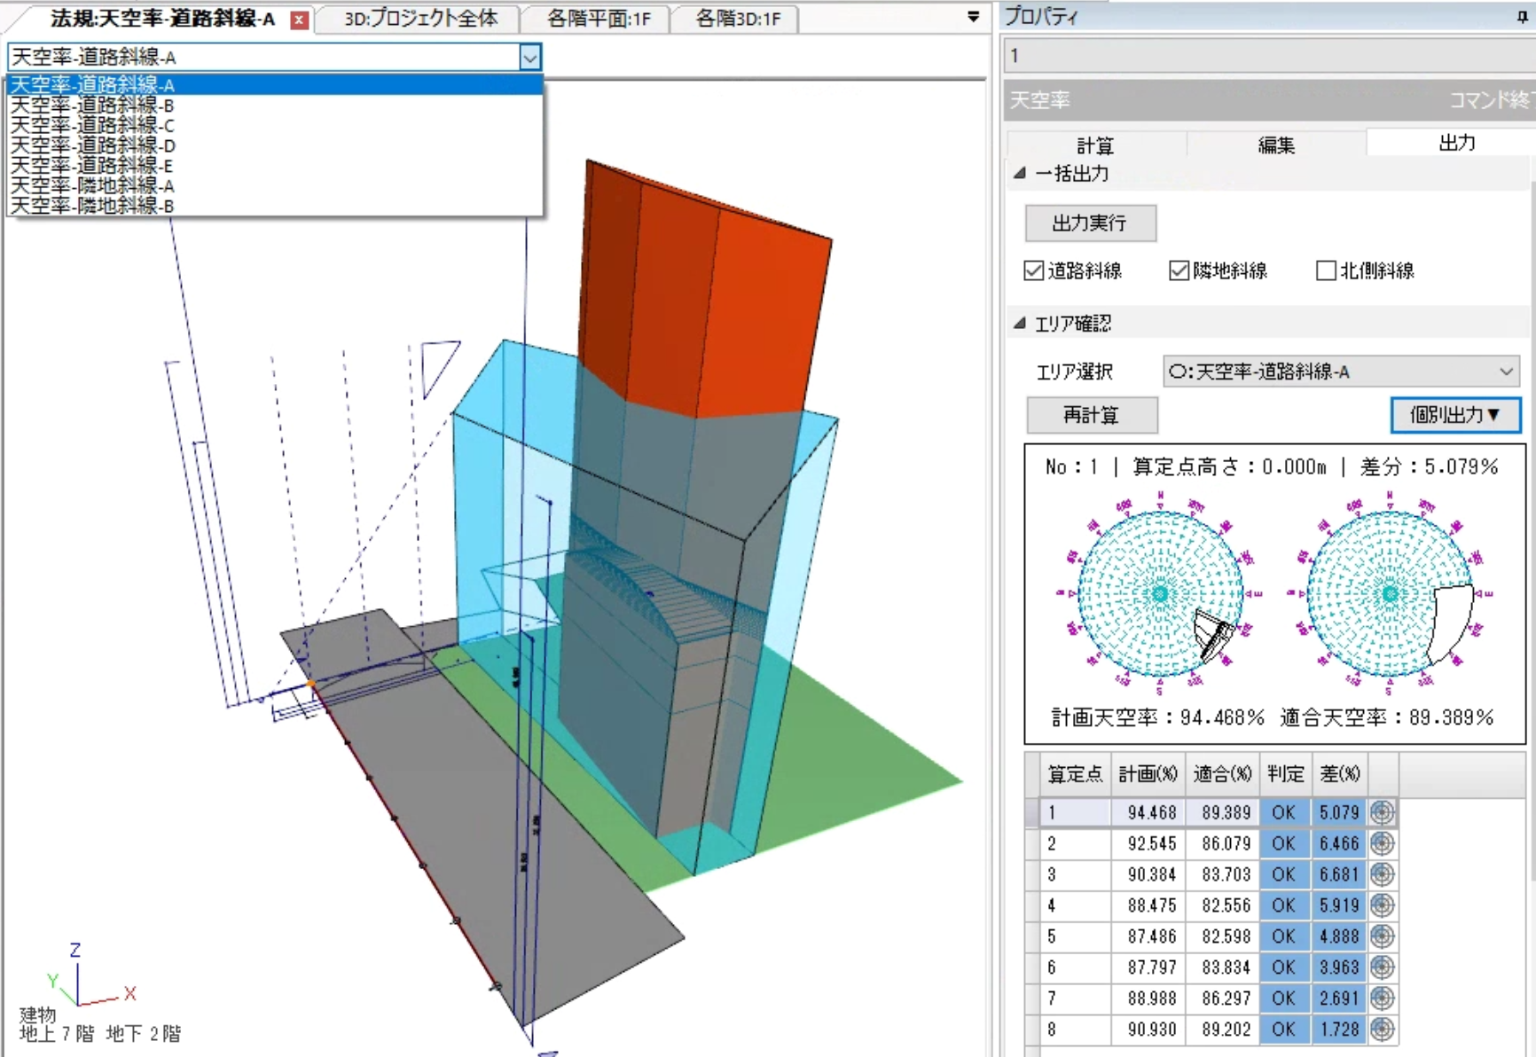Open the view tab overflow arrow
The height and width of the screenshot is (1057, 1536).
(x=973, y=17)
